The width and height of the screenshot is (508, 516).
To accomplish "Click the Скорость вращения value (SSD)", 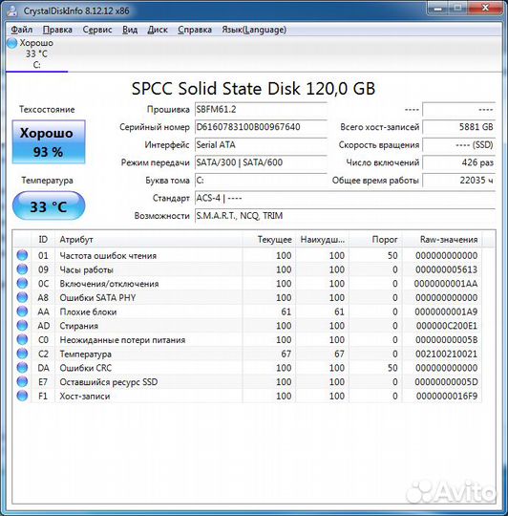I will tap(458, 145).
